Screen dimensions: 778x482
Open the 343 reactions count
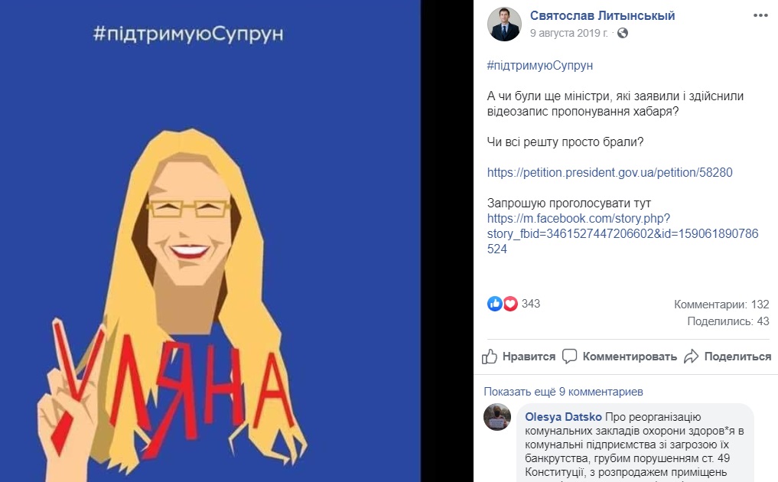[x=530, y=304]
